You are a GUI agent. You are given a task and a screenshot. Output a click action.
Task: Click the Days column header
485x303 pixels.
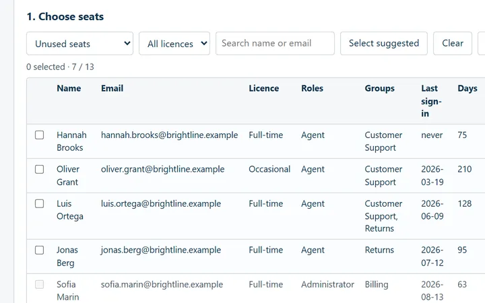coord(467,88)
